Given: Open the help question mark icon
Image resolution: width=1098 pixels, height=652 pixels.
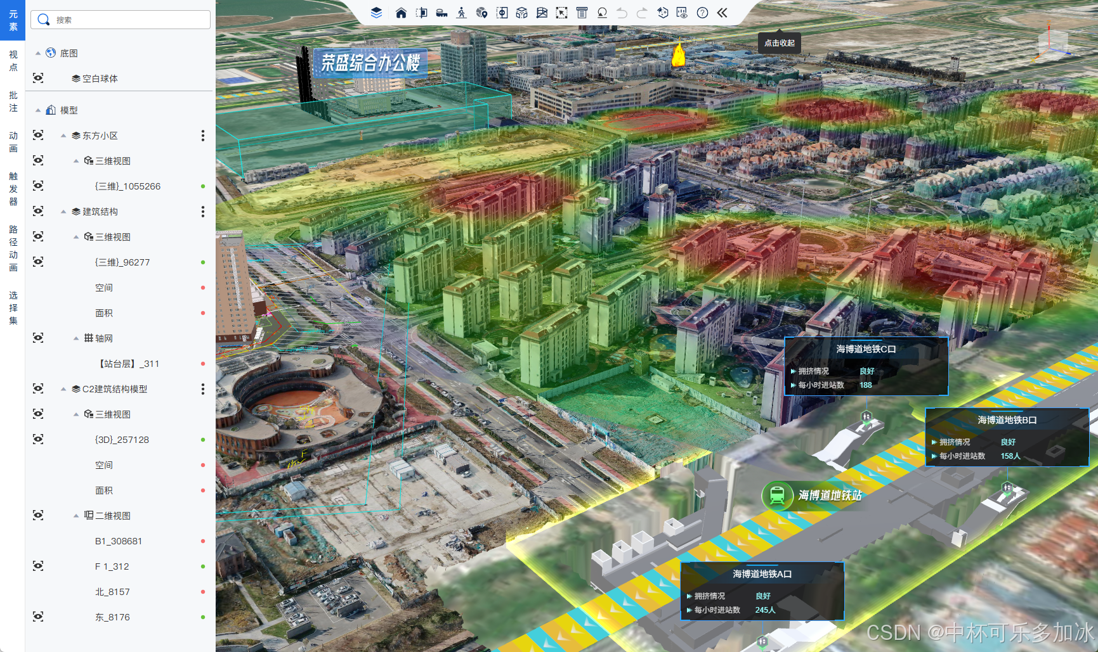Looking at the screenshot, I should pos(702,13).
